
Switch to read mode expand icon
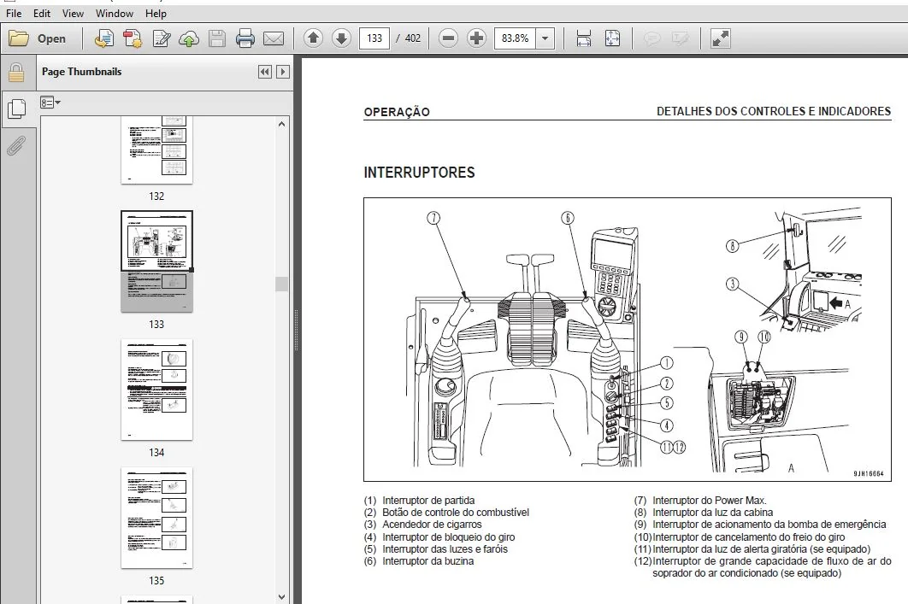[x=720, y=38]
